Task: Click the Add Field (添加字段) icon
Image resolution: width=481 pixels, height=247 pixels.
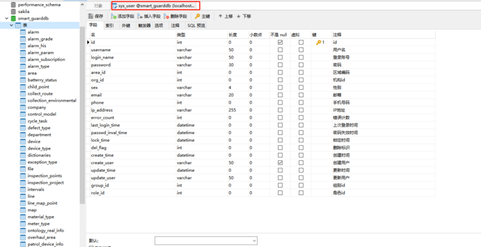Action: tap(114, 16)
